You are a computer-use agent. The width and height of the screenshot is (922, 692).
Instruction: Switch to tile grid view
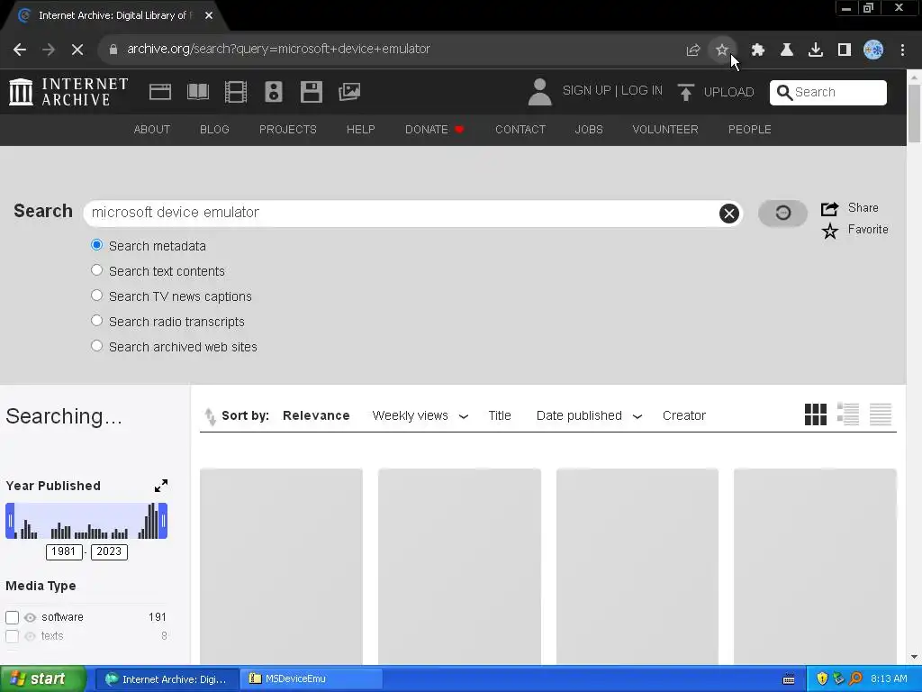[x=816, y=414]
